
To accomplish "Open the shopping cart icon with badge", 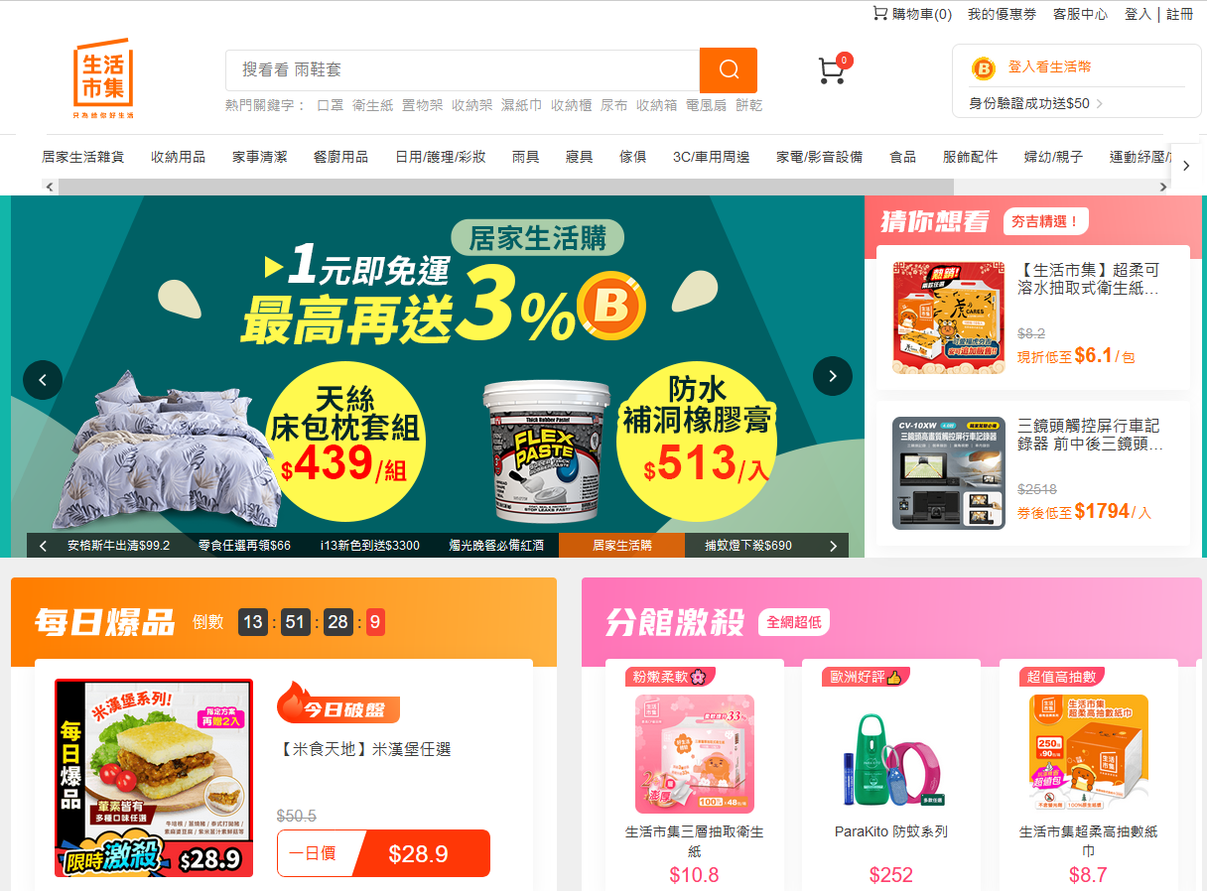I will [834, 68].
